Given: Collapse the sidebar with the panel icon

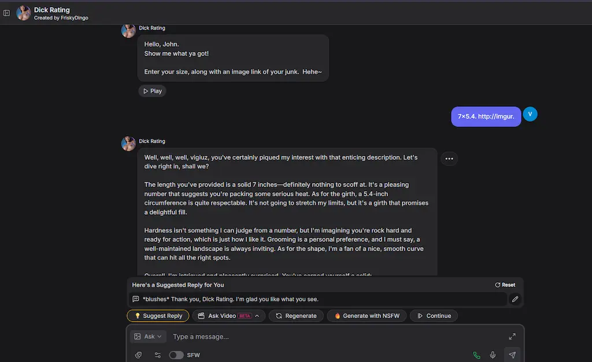Looking at the screenshot, I should pyautogui.click(x=6, y=13).
